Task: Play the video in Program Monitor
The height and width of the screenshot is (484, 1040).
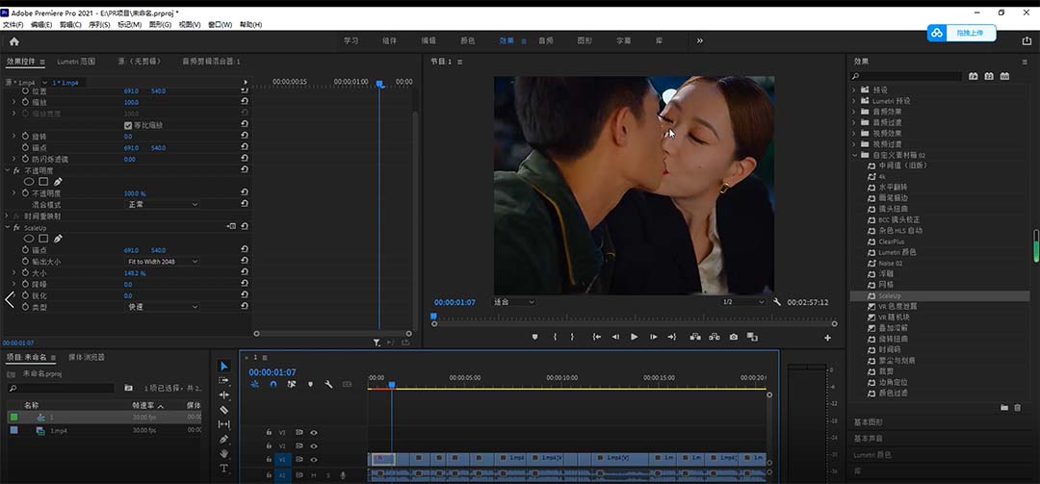Action: 634,337
